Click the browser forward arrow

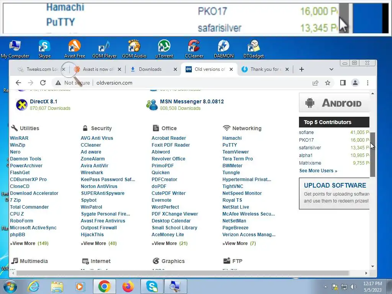coord(31,83)
